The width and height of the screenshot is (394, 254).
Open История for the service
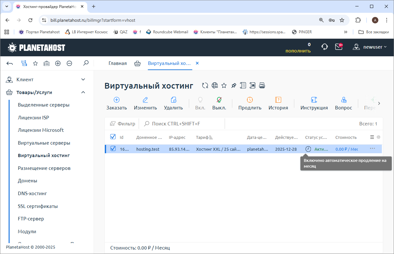pyautogui.click(x=278, y=103)
